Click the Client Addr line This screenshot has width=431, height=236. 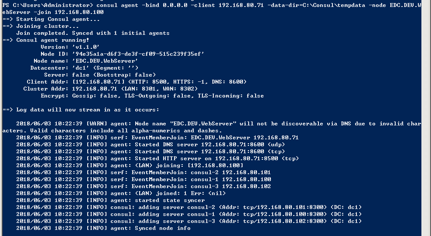[137, 82]
